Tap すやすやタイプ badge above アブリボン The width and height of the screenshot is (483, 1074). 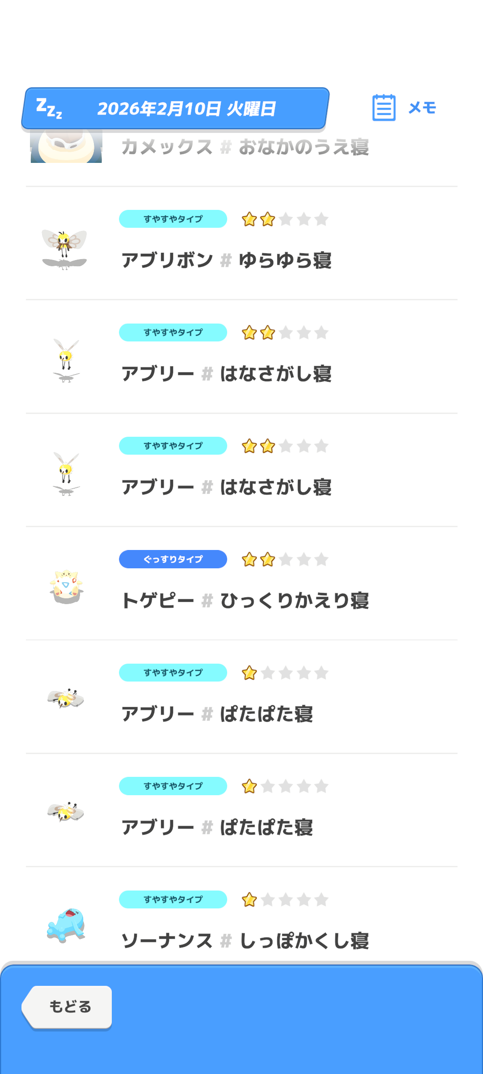pos(173,219)
